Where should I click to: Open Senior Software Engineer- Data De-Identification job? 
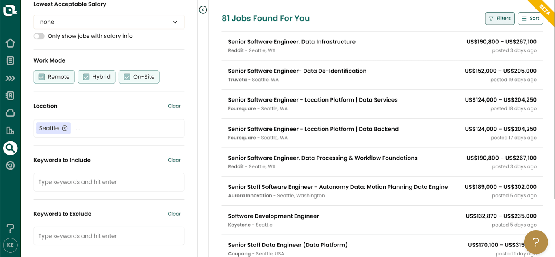pyautogui.click(x=382, y=75)
